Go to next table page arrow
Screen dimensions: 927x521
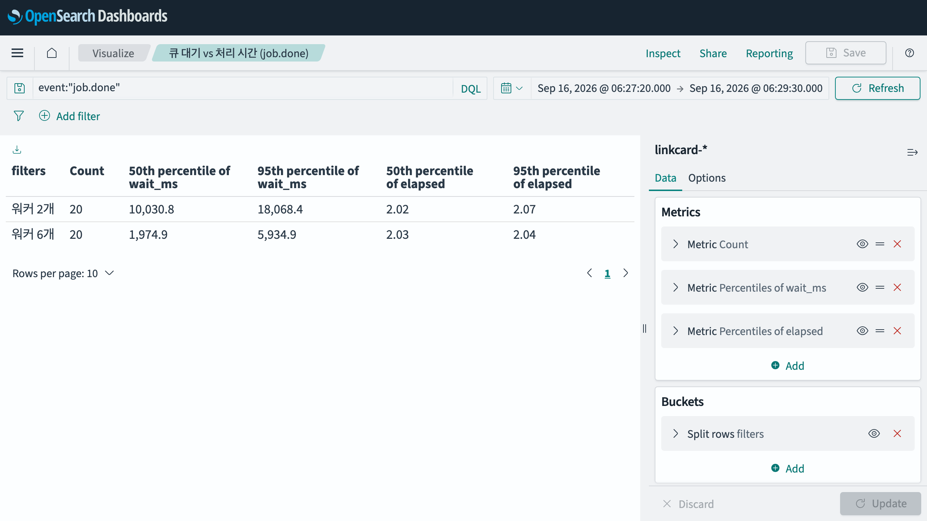pos(626,273)
